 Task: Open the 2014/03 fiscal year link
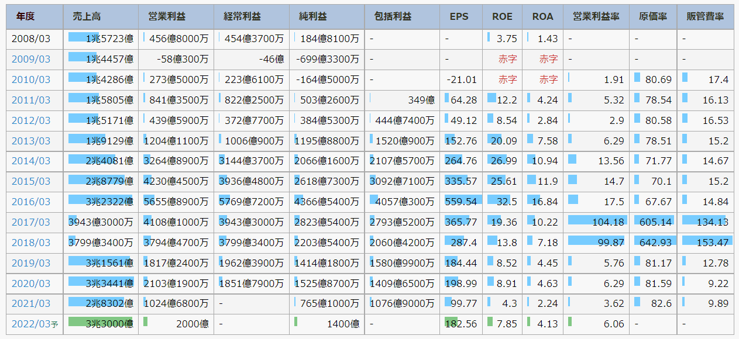(x=31, y=161)
